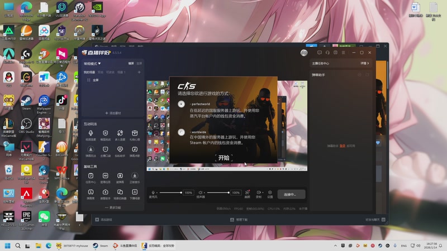Viewport: 447px width, 251px height.
Task: Select the perfectworld radio option
Action: (x=181, y=104)
